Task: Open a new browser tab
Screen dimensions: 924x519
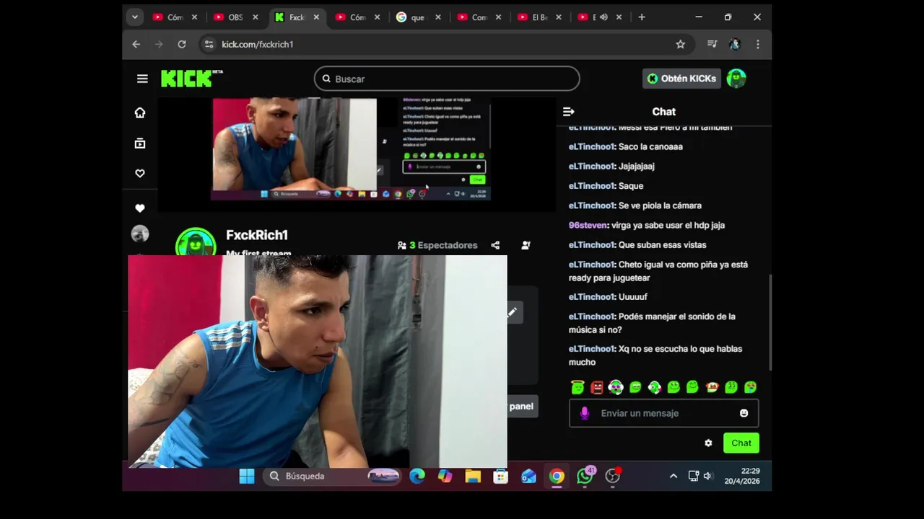Action: 642,17
